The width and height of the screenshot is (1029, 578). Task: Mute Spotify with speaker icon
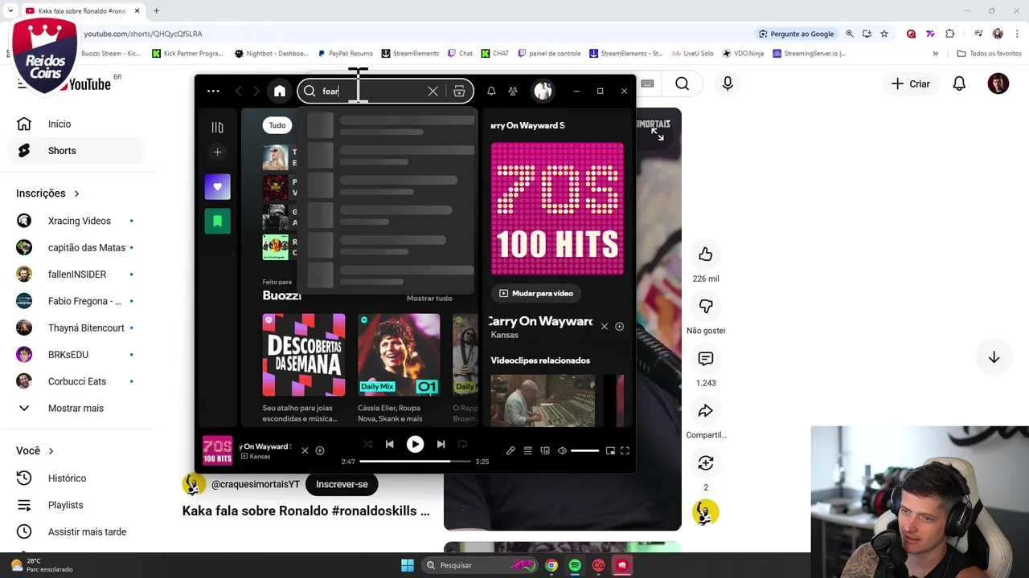tap(562, 451)
